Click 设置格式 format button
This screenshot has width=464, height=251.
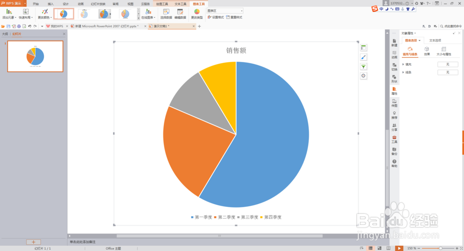tap(216, 18)
